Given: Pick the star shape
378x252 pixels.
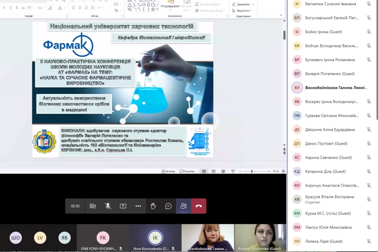Looking at the screenshot, I should 153,9.
